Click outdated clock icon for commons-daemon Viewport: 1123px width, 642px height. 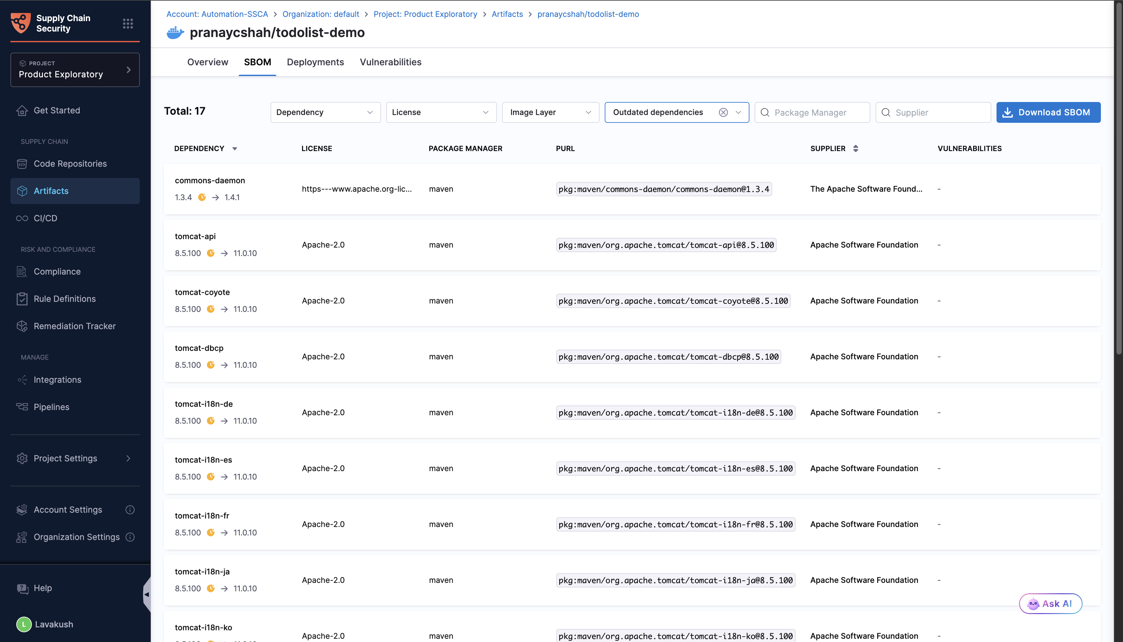coord(202,197)
